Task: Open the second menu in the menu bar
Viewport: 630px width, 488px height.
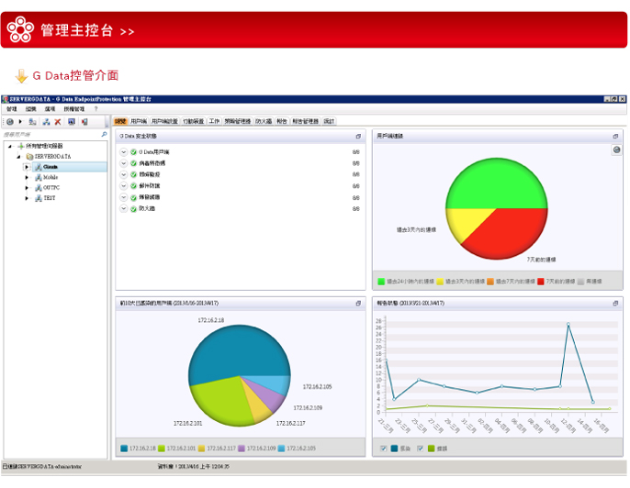Action: tap(31, 109)
